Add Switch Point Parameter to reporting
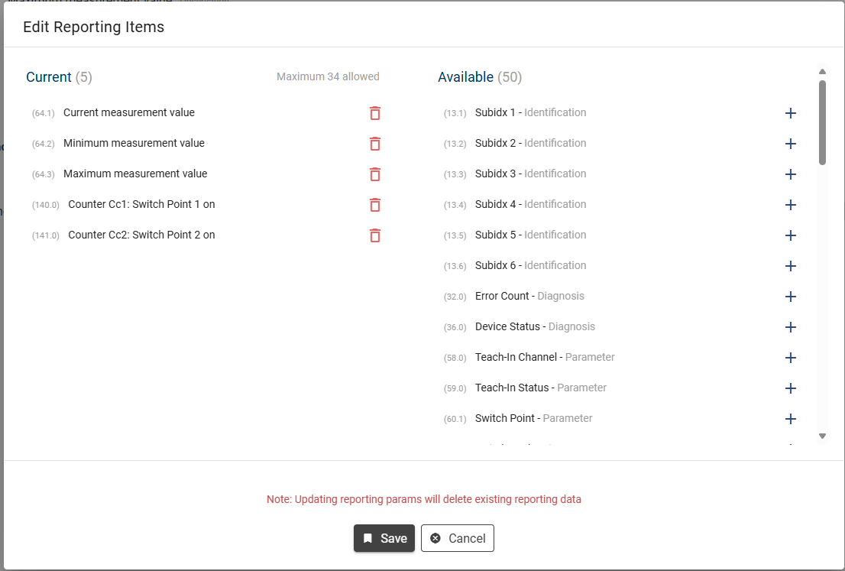The image size is (845, 571). click(x=791, y=419)
